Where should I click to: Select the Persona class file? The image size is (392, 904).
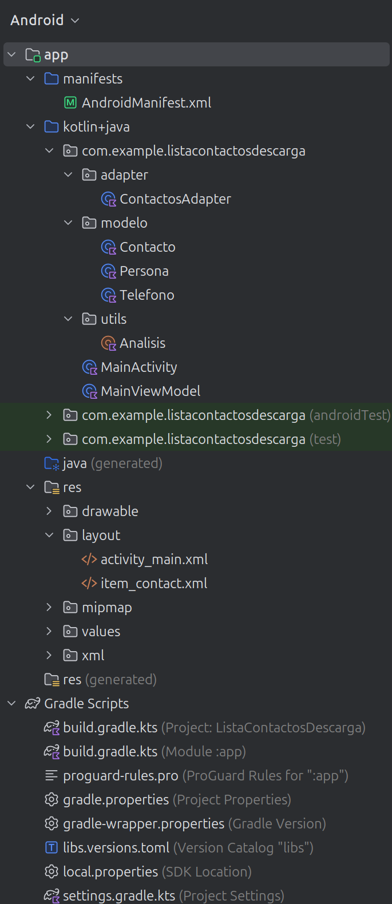point(144,271)
